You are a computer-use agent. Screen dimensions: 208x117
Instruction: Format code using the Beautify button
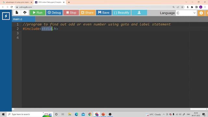pyautogui.click(x=122, y=13)
